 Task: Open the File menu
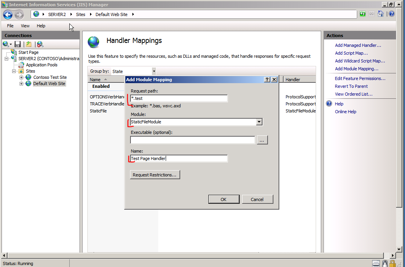(10, 26)
